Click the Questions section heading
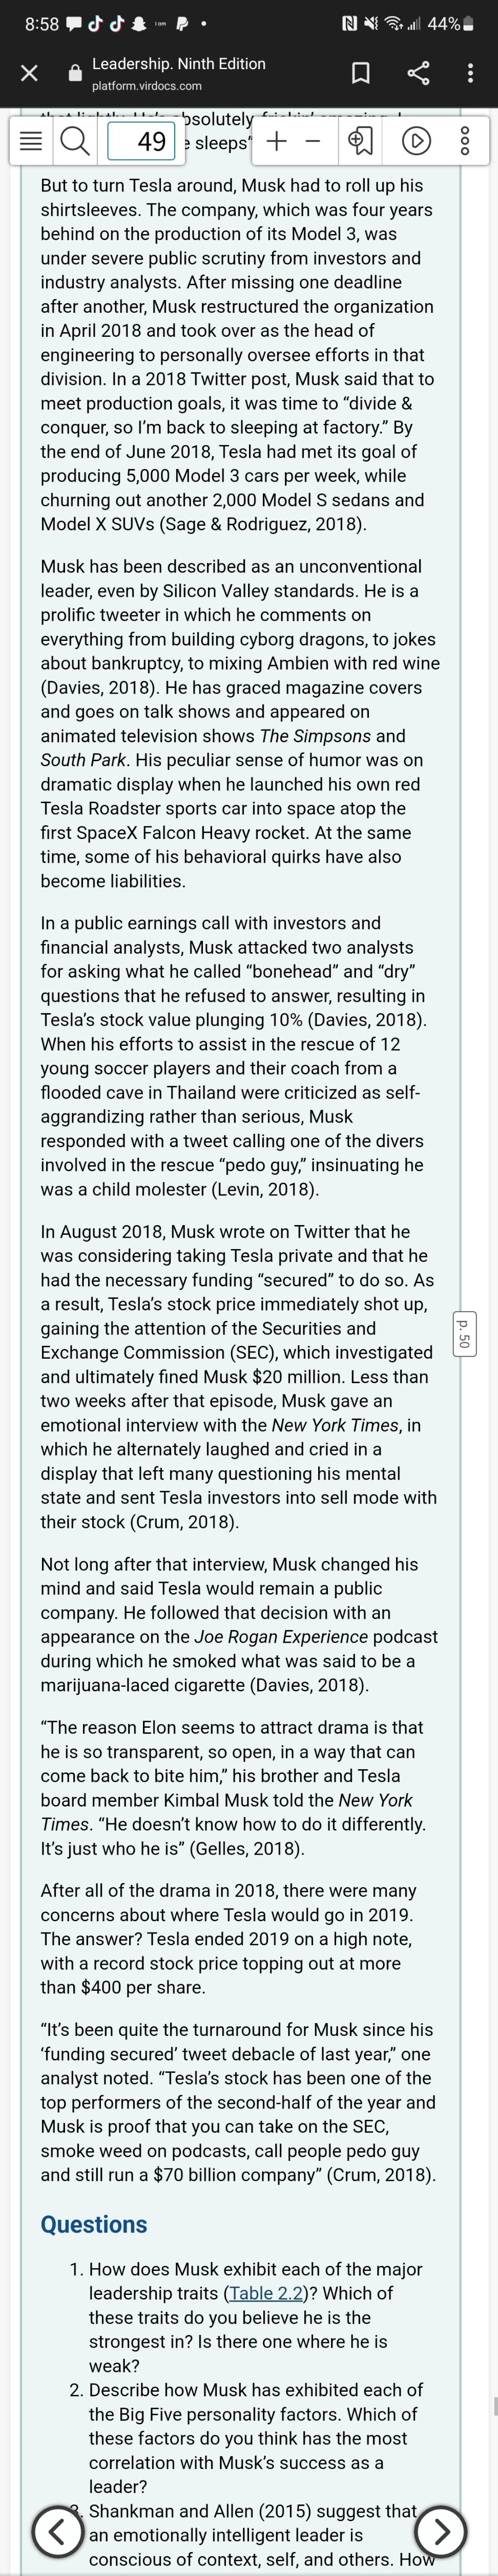The width and height of the screenshot is (498, 2576). [94, 2224]
